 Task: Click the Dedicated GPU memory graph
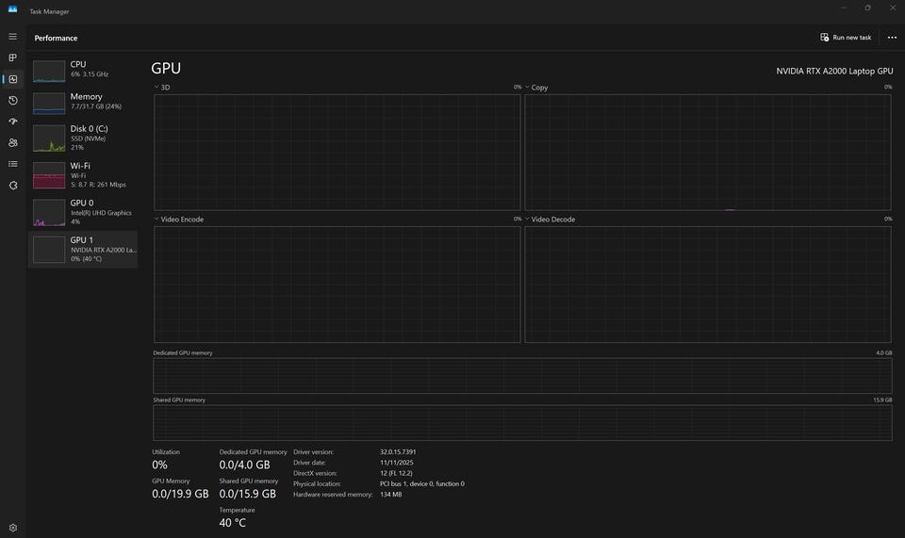[522, 376]
